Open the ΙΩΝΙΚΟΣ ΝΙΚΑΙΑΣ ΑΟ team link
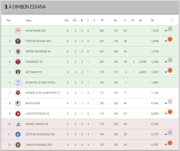 click(37, 124)
